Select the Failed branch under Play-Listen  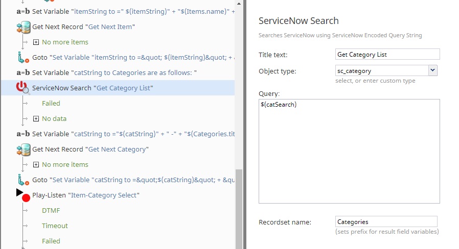click(x=51, y=241)
